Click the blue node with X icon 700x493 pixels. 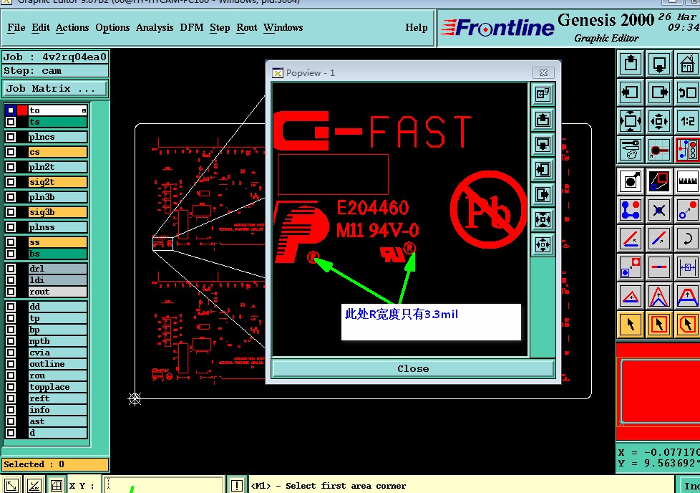coord(659,210)
